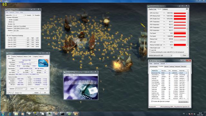Sort processes by the CPU column header
206x116 pixels.
(x=170, y=71)
